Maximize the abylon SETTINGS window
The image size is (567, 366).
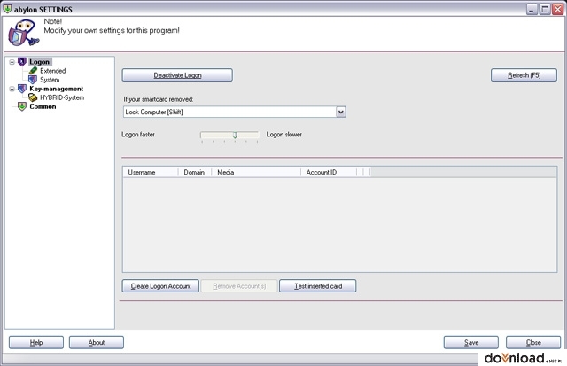[x=545, y=9]
